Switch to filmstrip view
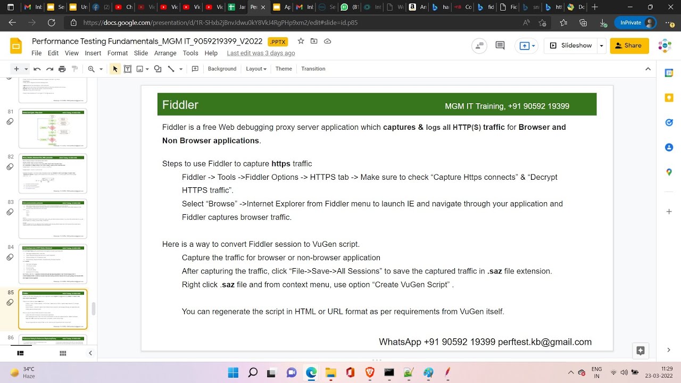The height and width of the screenshot is (383, 681). point(20,353)
